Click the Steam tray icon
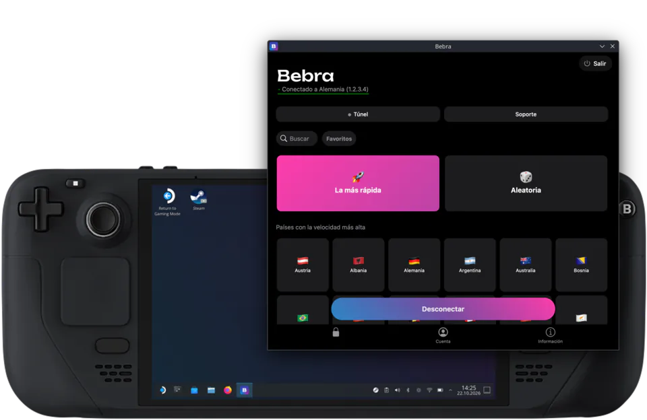This screenshot has height=420, width=647. pos(376,390)
